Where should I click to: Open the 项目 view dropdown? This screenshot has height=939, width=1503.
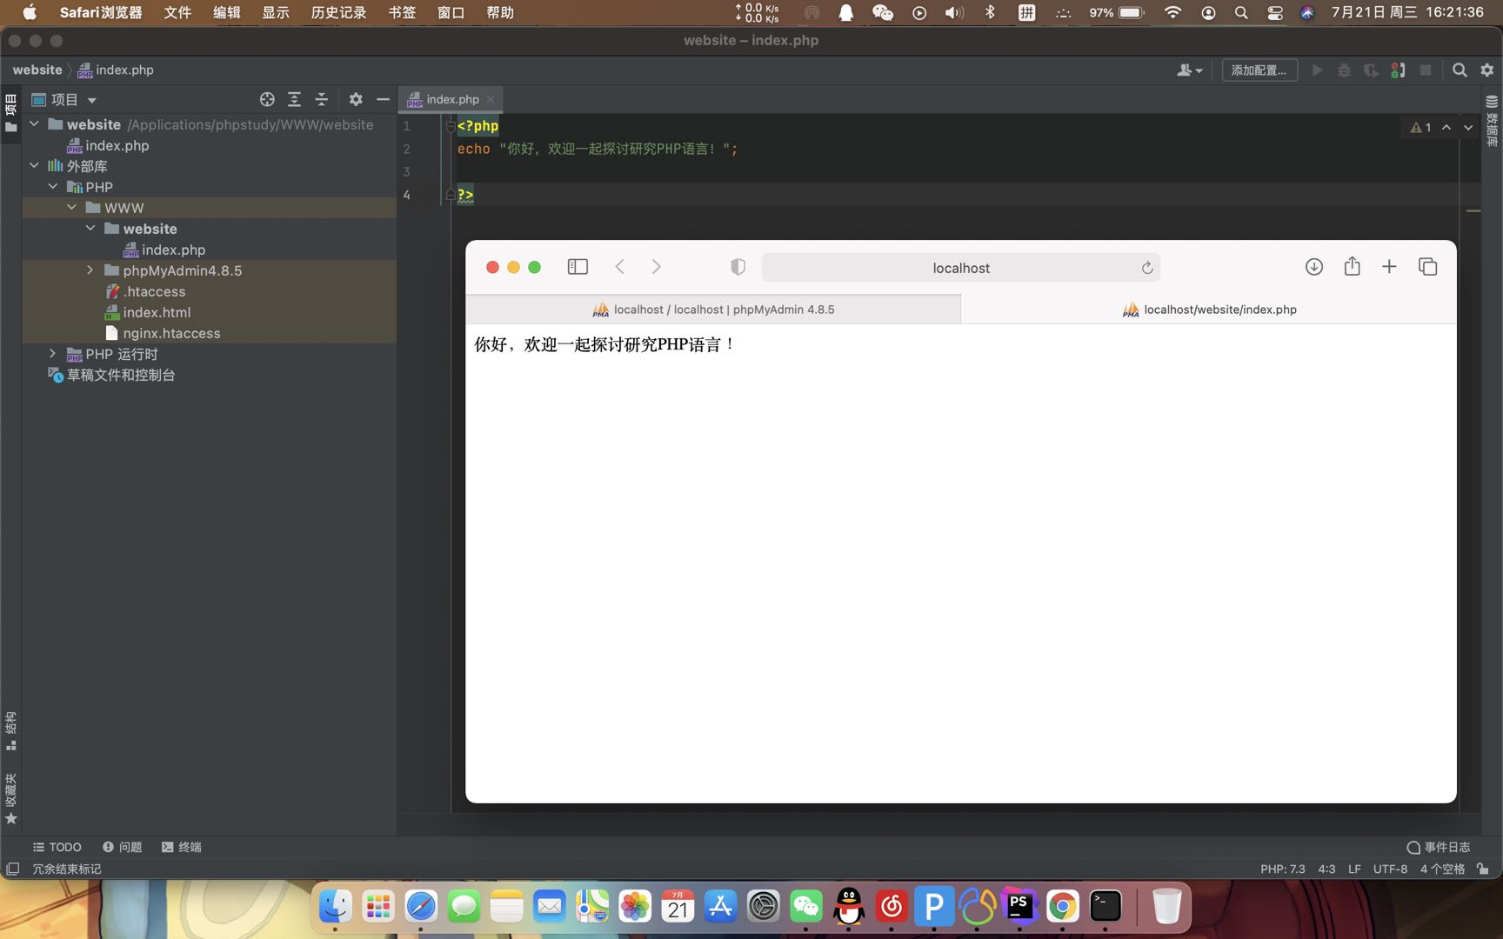tap(64, 99)
